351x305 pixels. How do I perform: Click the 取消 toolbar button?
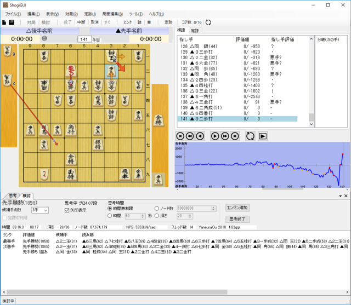coord(94,22)
